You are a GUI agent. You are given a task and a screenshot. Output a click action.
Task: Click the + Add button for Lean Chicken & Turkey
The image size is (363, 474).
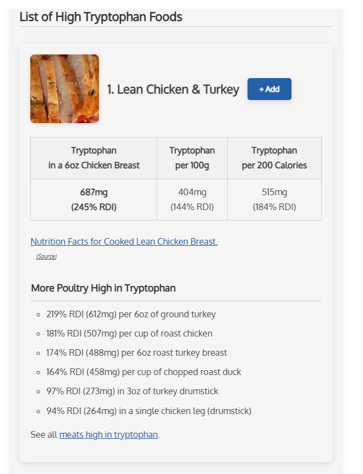[x=269, y=89]
